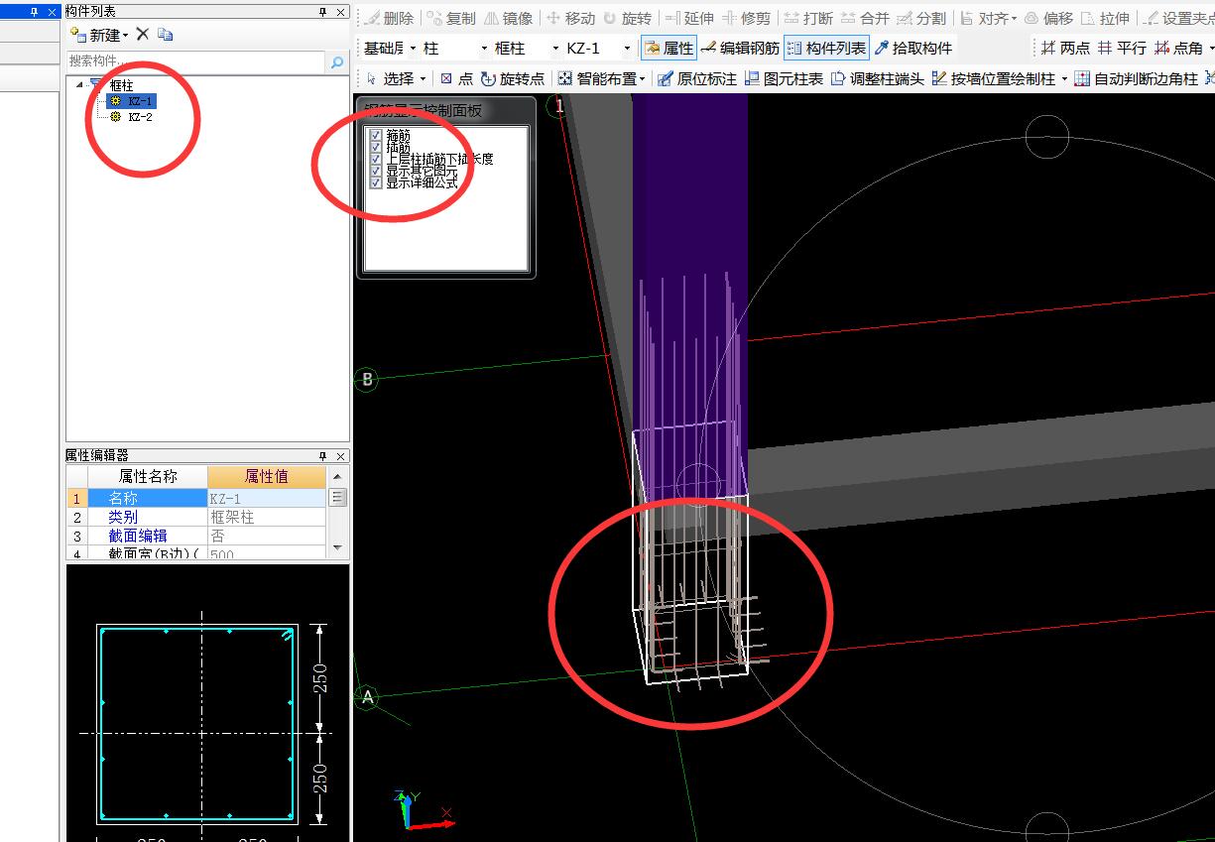Open 编辑钢筋 (edit rebar)
This screenshot has width=1215, height=842.
point(740,48)
